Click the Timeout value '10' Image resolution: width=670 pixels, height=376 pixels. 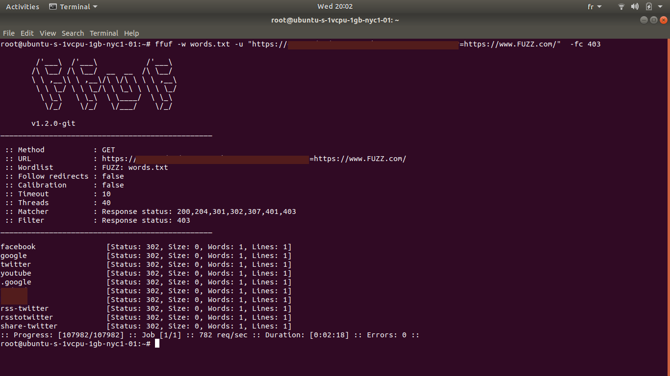(x=106, y=194)
